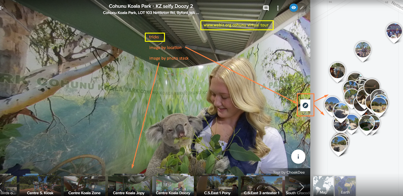Open the Centre Koala Zone thumbnail
This screenshot has width=403, height=196.
[x=84, y=186]
